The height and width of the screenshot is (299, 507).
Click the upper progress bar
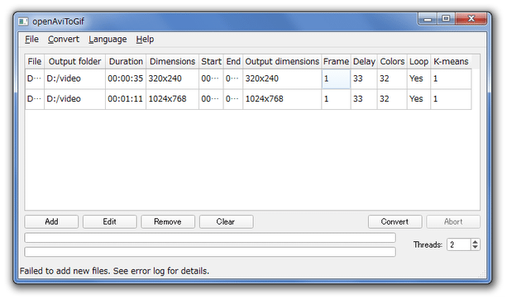210,238
